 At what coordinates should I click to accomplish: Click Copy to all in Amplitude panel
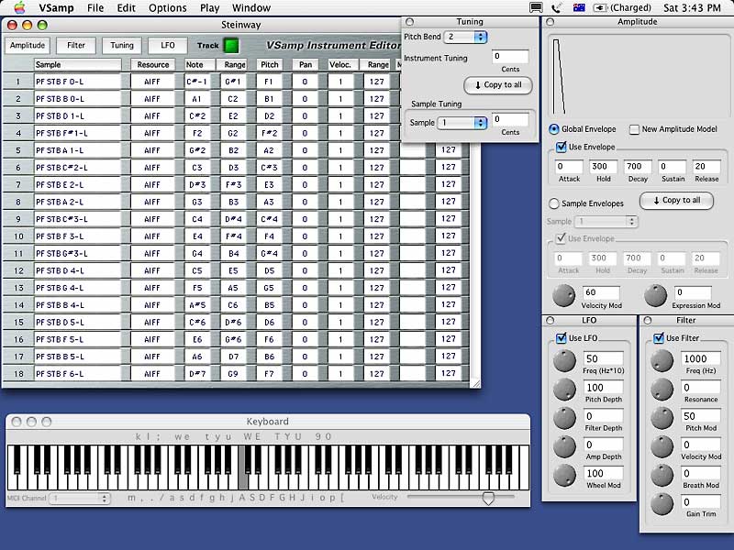(677, 200)
